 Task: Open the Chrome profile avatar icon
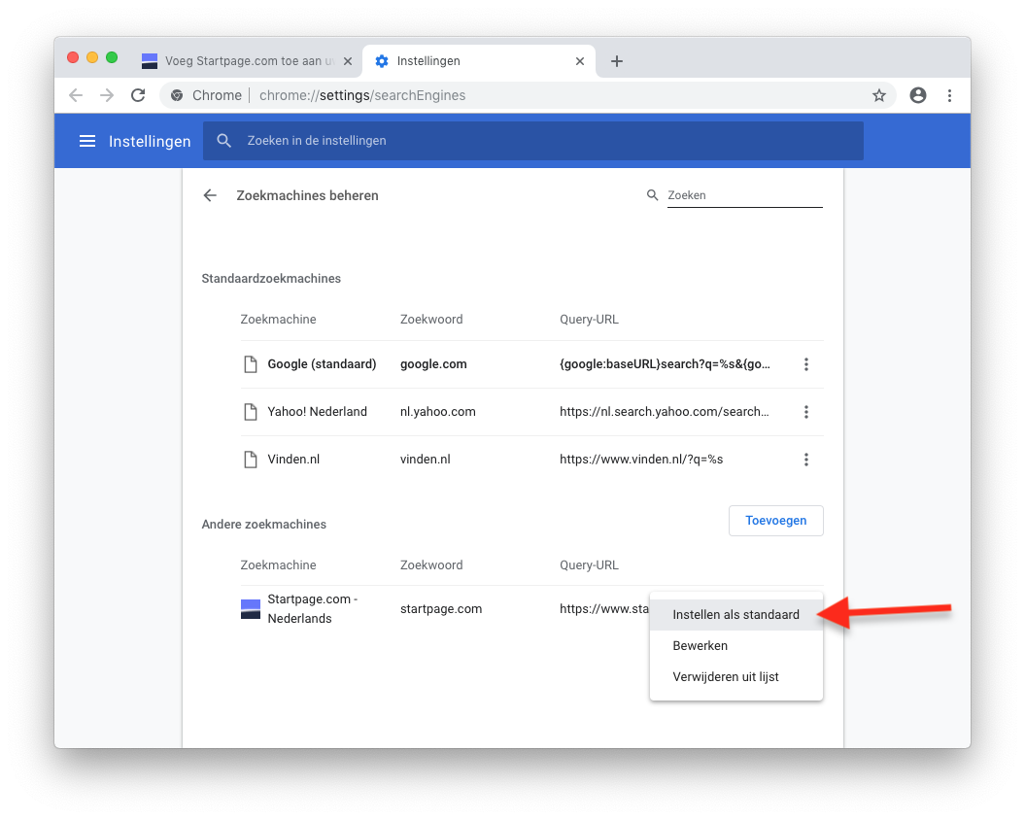coord(917,95)
